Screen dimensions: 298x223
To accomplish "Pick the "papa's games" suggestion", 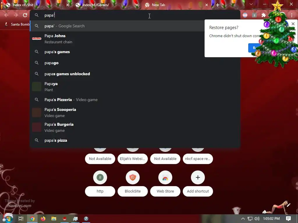I will point(135,52).
